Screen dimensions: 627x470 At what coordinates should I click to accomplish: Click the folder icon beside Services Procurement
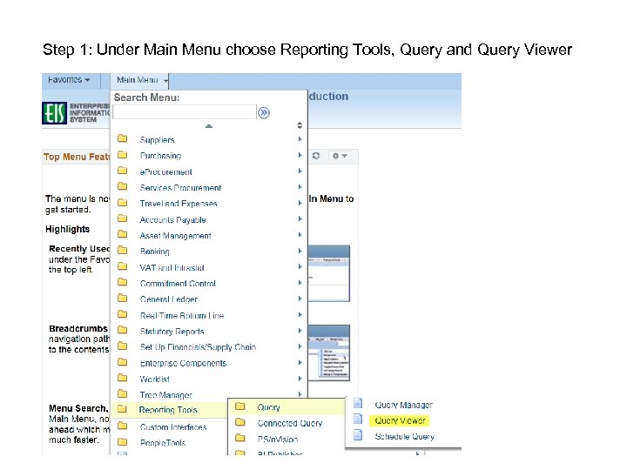(x=123, y=186)
